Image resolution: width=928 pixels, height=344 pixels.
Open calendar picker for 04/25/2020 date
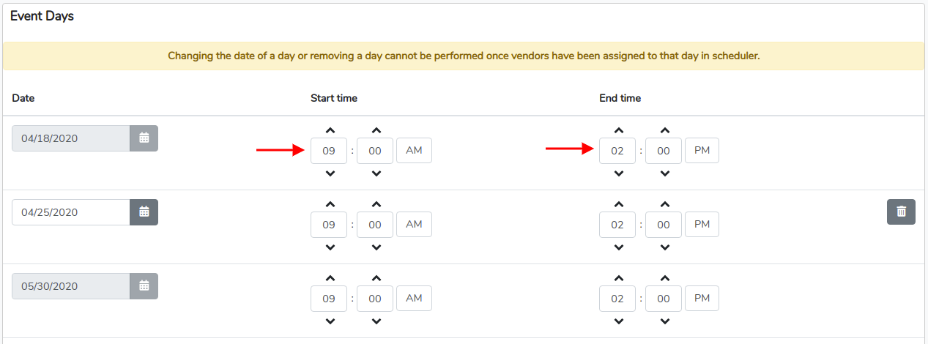pyautogui.click(x=144, y=212)
